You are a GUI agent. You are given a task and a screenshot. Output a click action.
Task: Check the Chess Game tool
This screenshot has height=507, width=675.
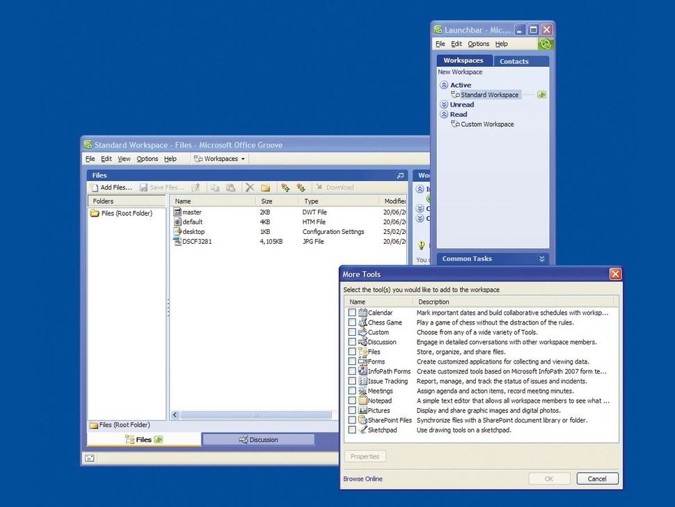(x=352, y=322)
